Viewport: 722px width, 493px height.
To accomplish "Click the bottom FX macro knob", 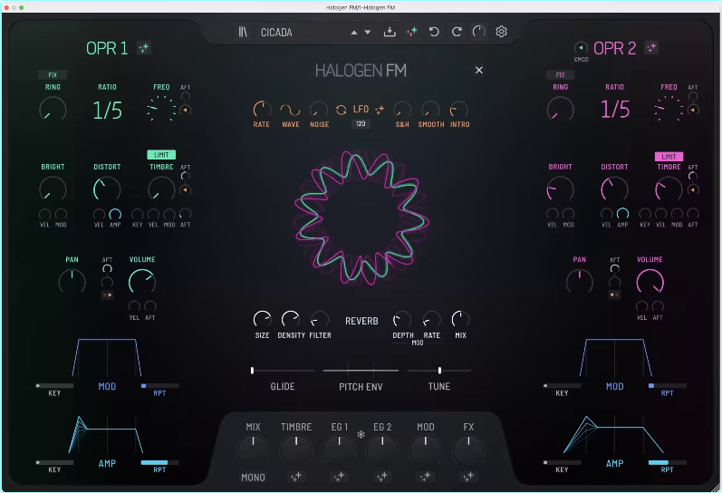I will pyautogui.click(x=468, y=450).
